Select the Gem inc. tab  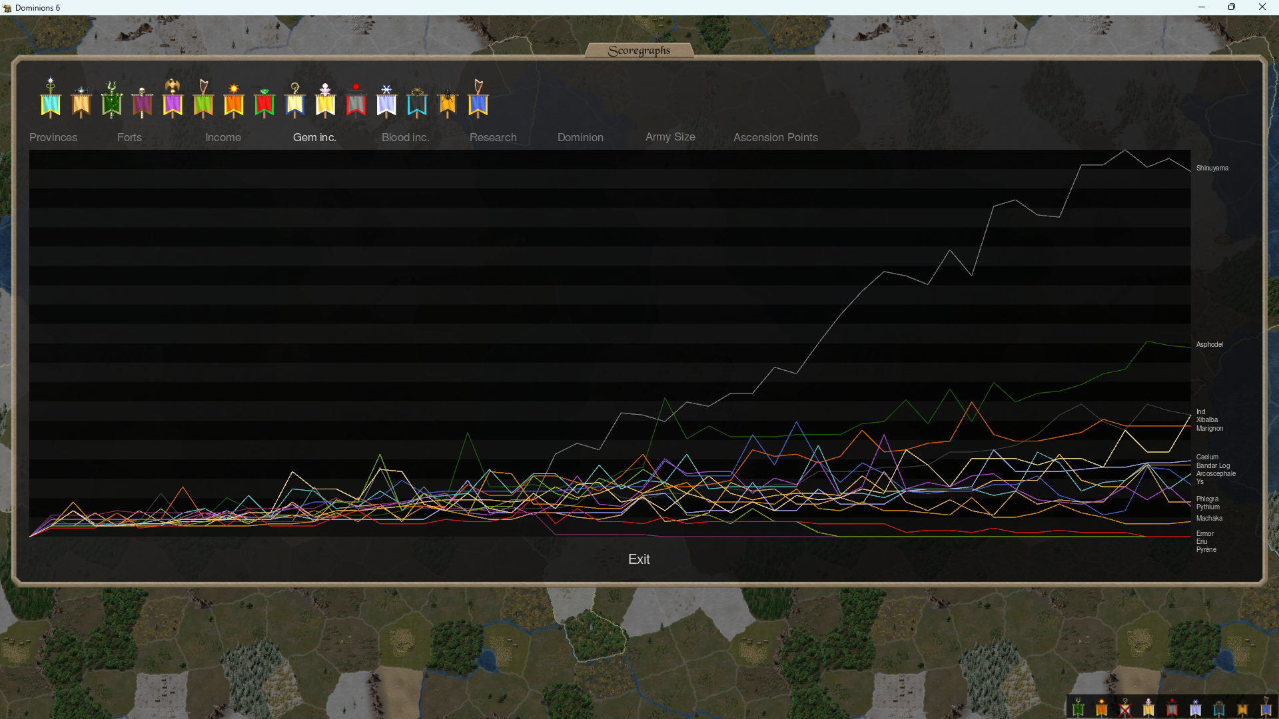point(314,137)
